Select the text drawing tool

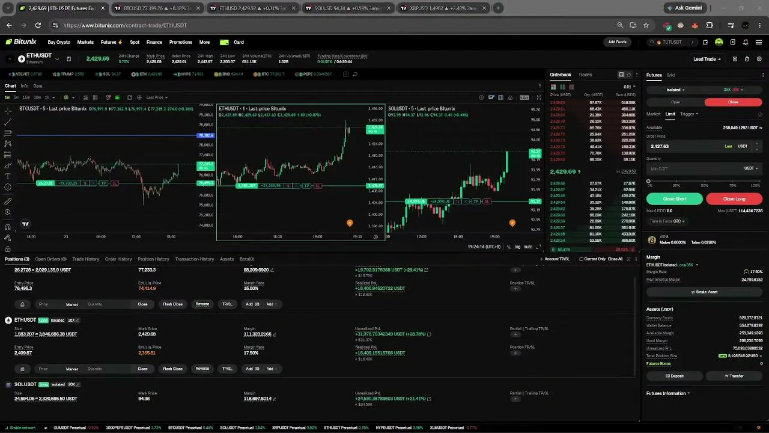pos(8,176)
